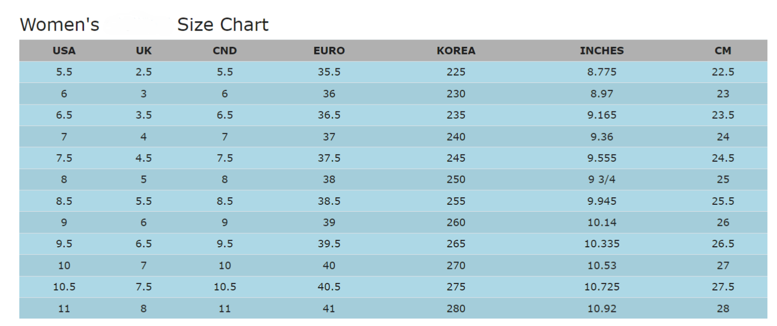Select Korea size 280 cell

[x=456, y=309]
